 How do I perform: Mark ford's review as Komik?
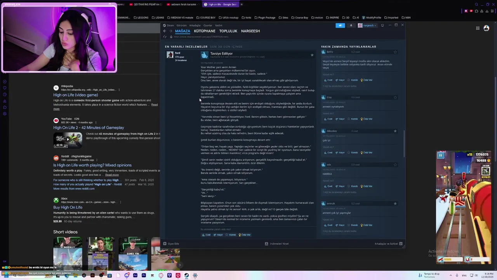231,235
